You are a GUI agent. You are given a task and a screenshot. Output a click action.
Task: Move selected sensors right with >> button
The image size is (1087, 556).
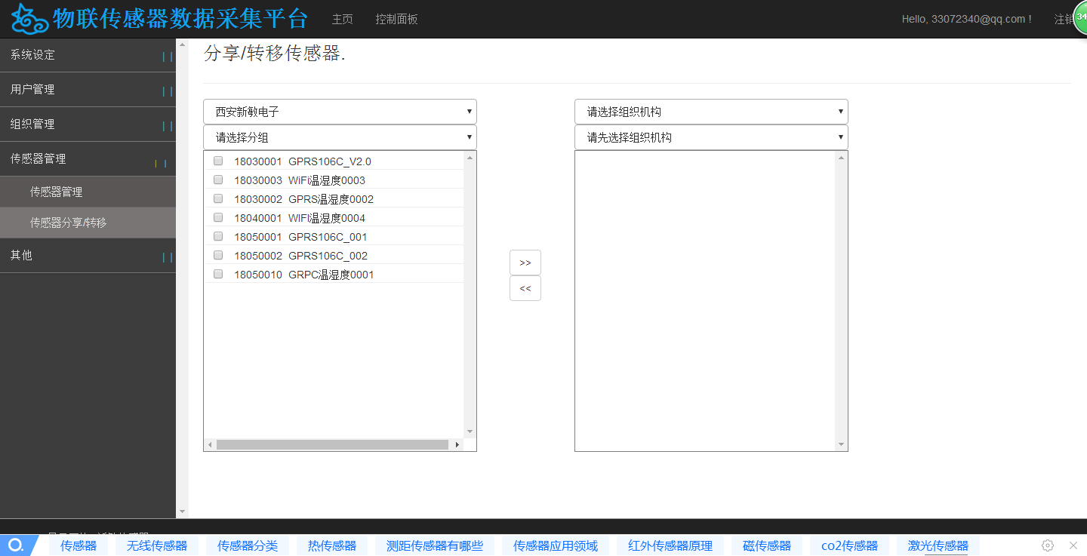tap(525, 263)
